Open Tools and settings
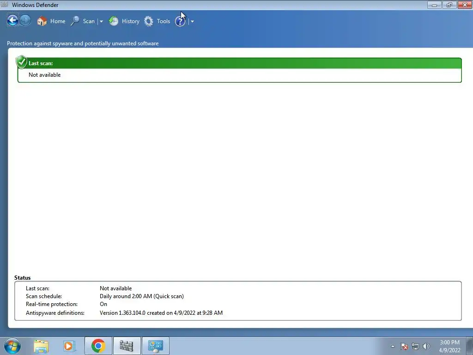 pos(157,21)
